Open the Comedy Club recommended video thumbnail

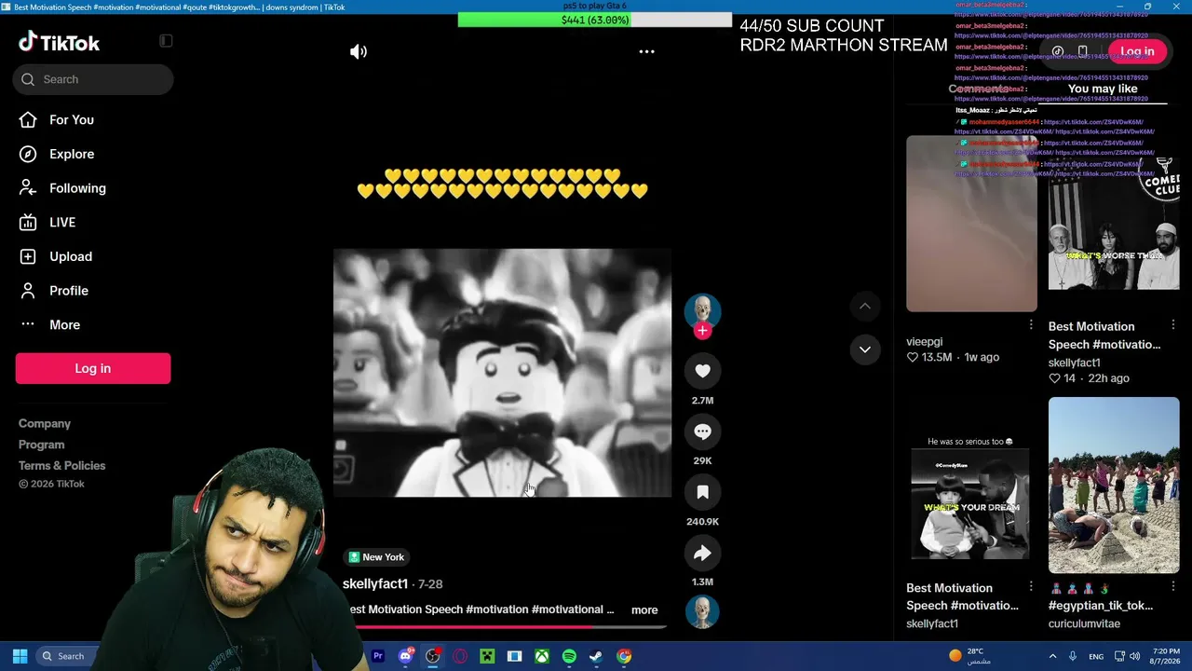[1114, 224]
